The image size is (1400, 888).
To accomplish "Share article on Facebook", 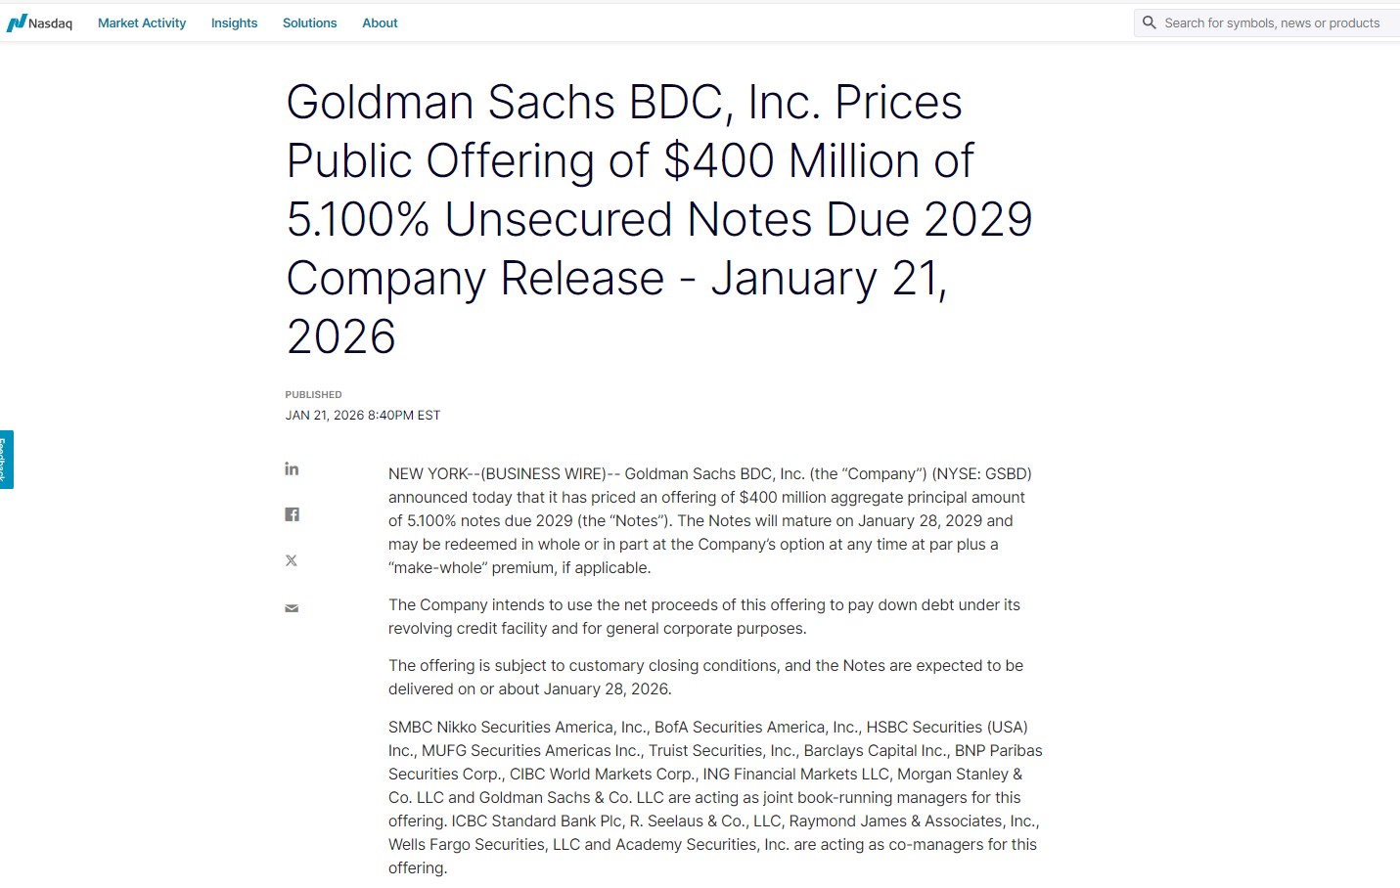I will pyautogui.click(x=292, y=514).
